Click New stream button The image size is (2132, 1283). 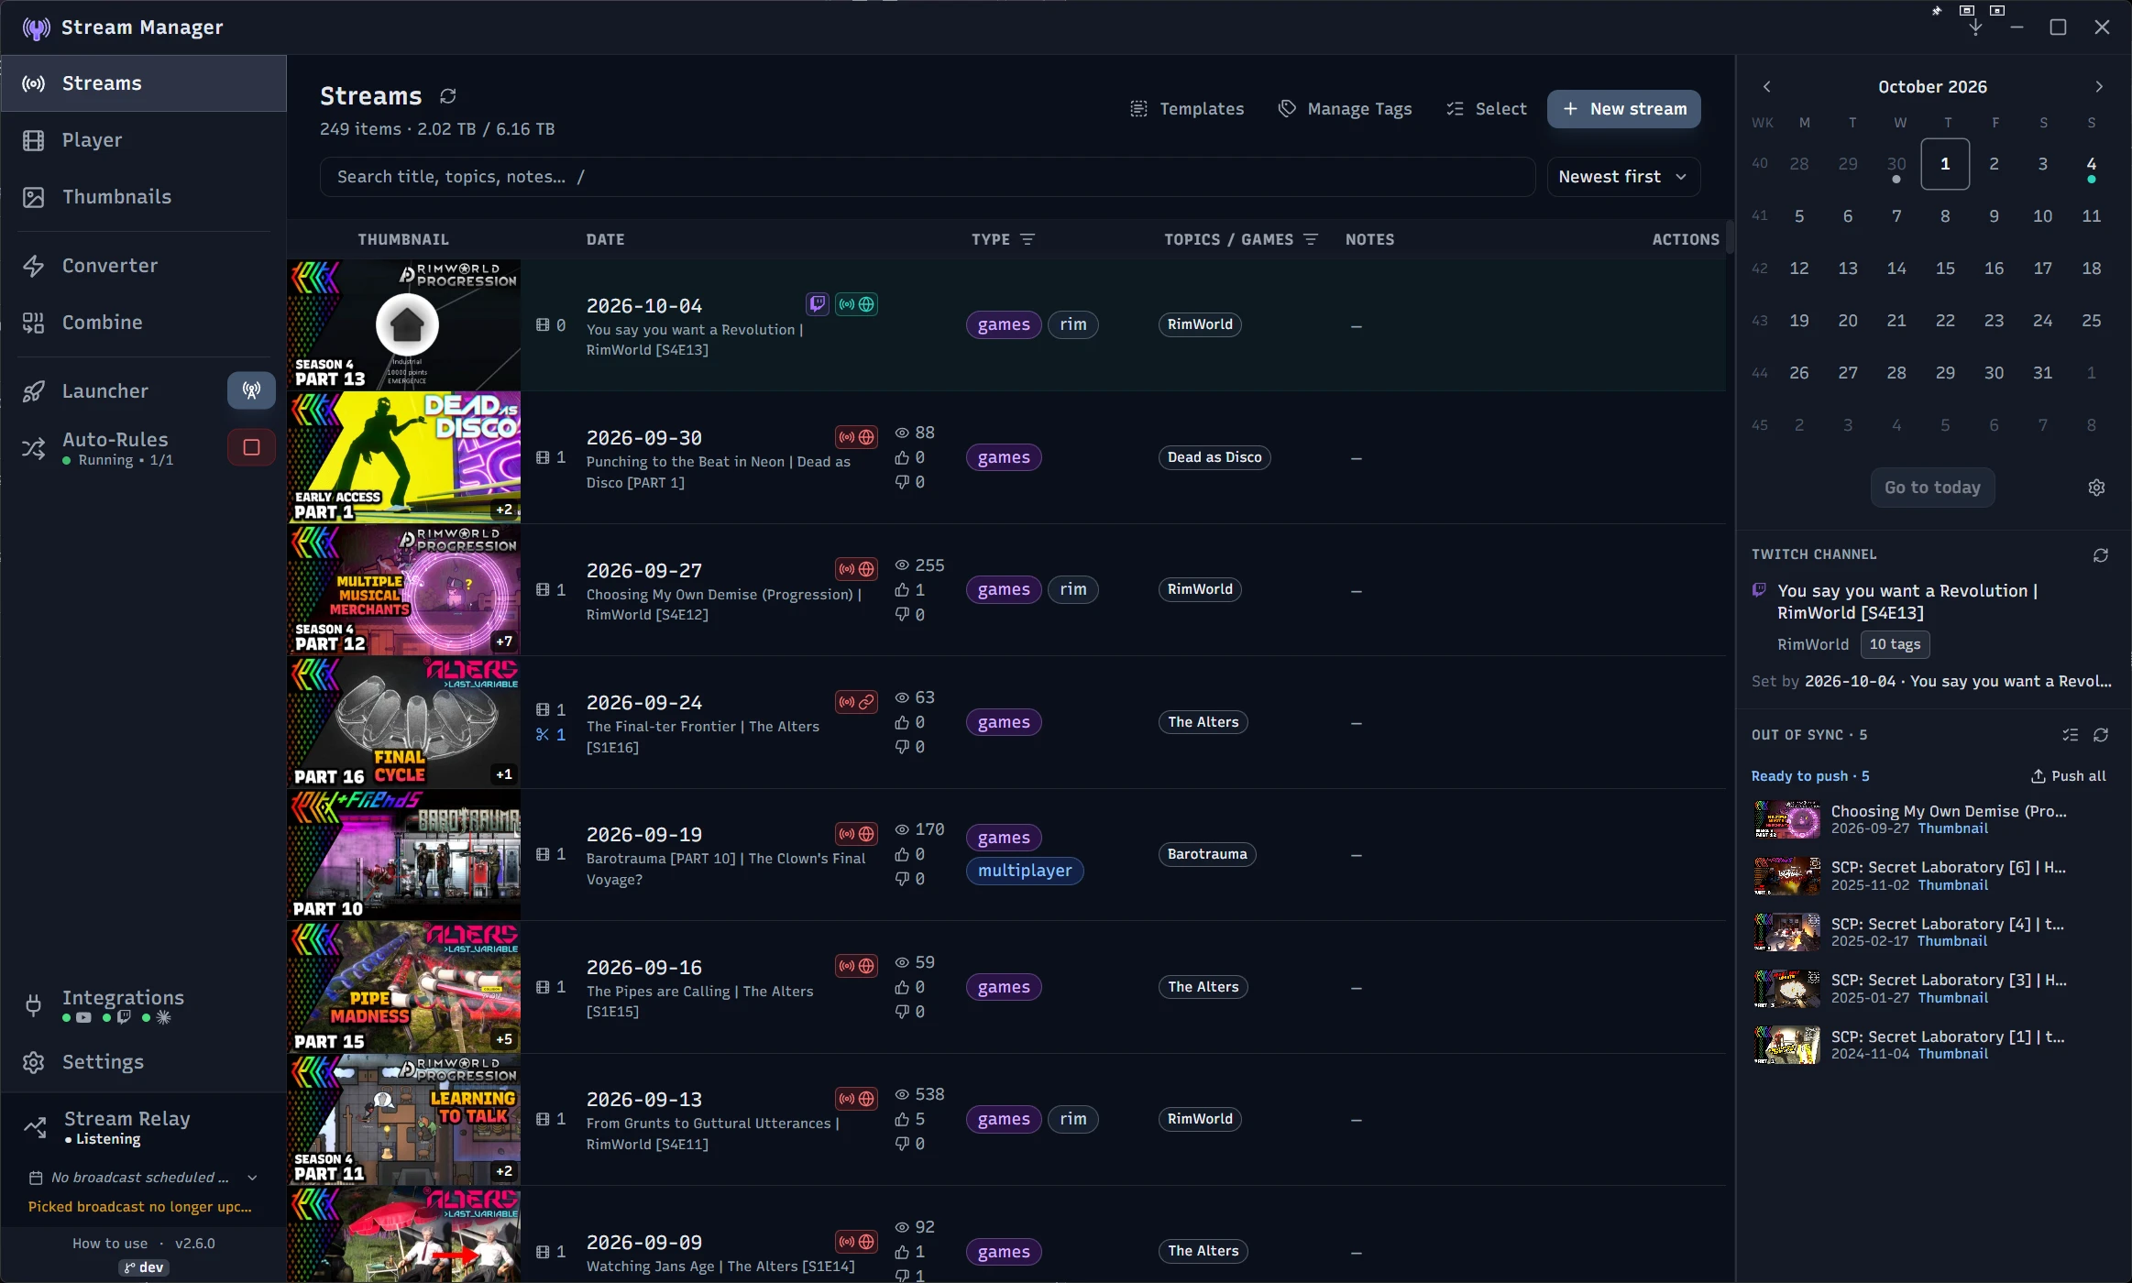[1623, 109]
